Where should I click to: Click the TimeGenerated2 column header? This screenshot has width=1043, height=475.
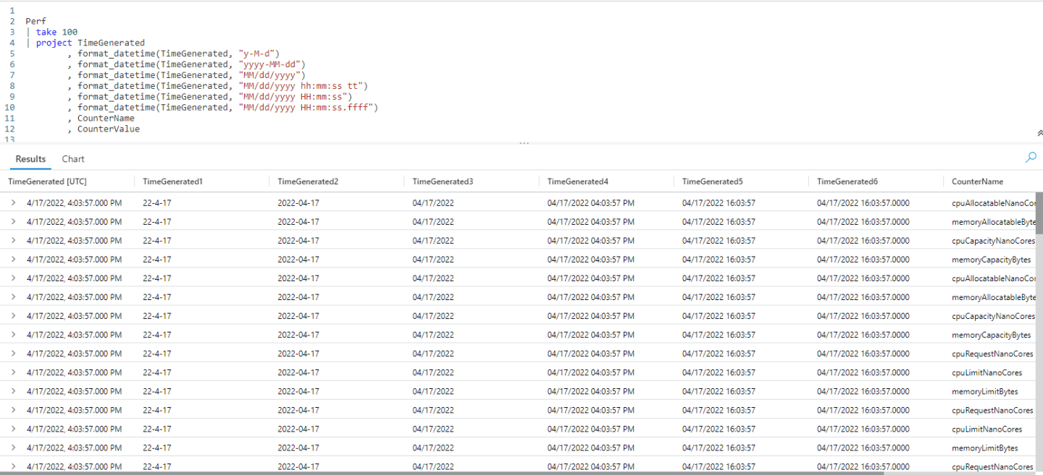(308, 181)
